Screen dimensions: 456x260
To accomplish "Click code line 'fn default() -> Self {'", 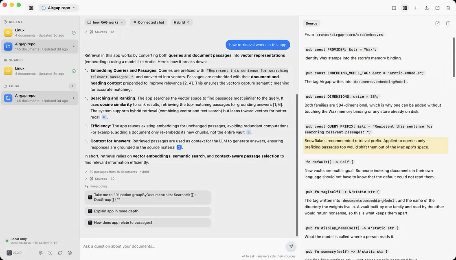I will [329, 162].
